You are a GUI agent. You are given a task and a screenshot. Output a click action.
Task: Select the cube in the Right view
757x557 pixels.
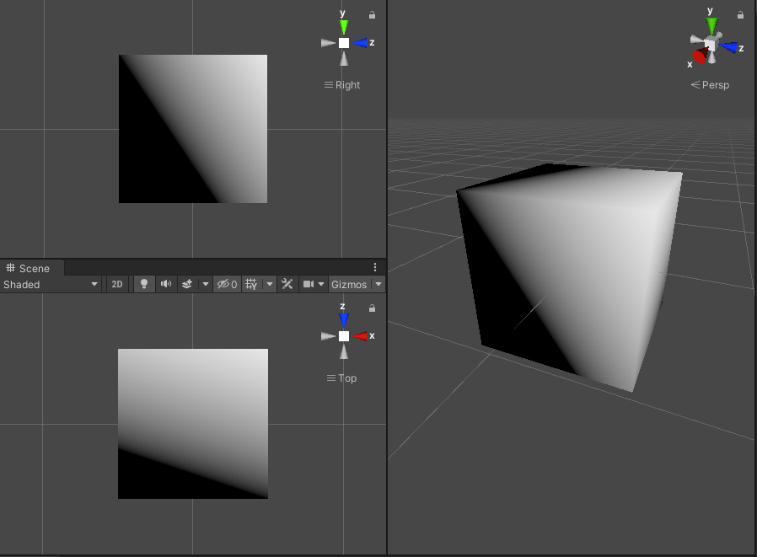coord(193,129)
